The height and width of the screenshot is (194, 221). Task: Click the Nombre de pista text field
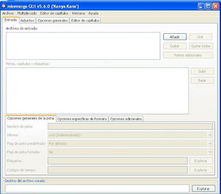point(131,127)
